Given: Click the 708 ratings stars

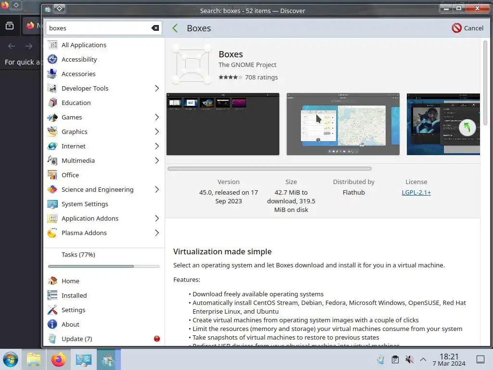Looking at the screenshot, I should [231, 78].
